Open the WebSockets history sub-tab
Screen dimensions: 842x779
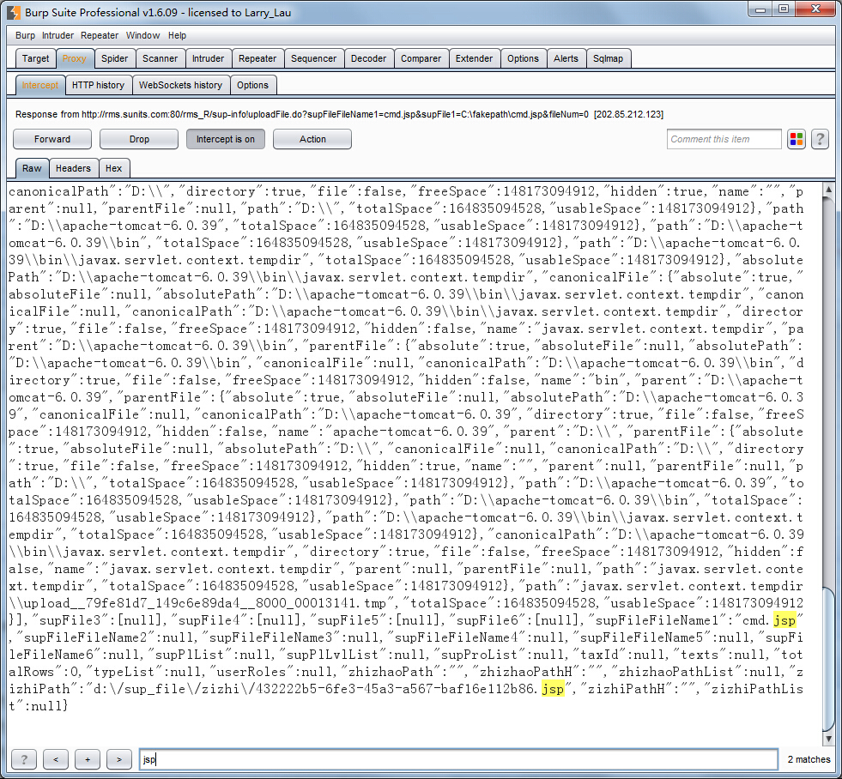pos(180,85)
